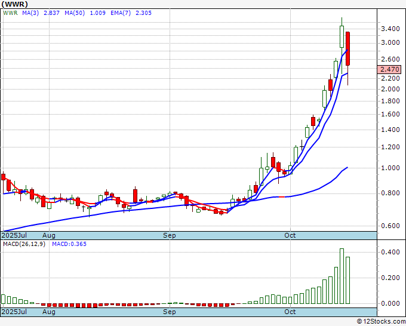
Task: Click the (WWR) chart title
Action: pyautogui.click(x=14, y=4)
